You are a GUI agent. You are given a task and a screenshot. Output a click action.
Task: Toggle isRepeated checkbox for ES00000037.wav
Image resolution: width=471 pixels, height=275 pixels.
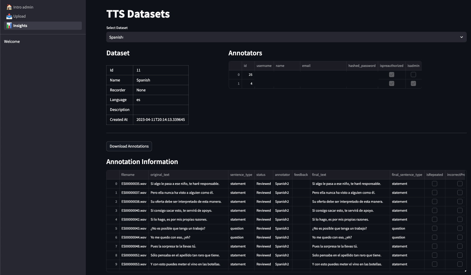[x=434, y=192]
